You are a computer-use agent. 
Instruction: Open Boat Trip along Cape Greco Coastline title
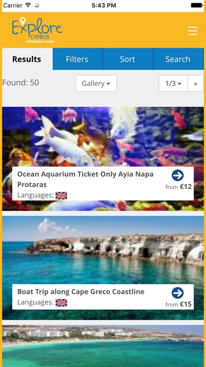coord(81,292)
